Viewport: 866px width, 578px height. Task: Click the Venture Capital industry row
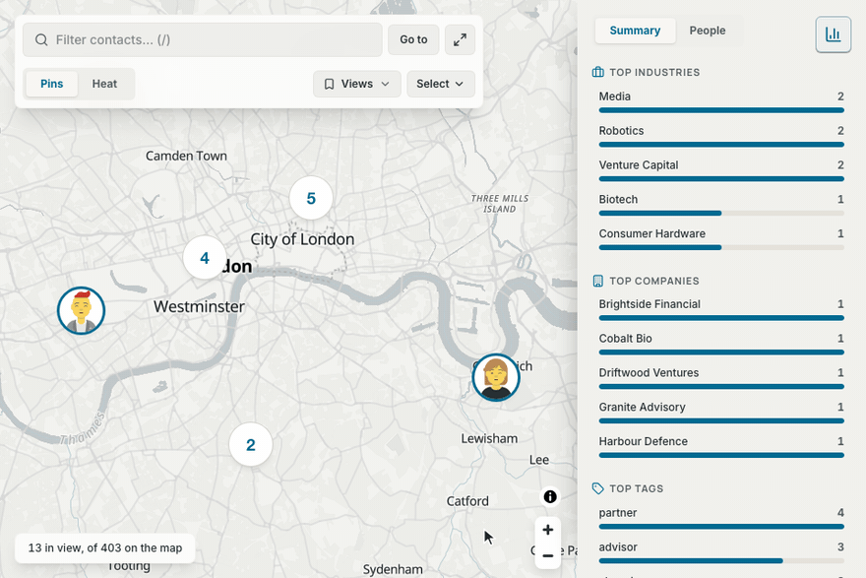pyautogui.click(x=721, y=170)
